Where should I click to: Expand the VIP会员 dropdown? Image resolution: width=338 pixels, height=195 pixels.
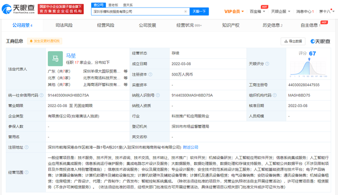pyautogui.click(x=234, y=12)
